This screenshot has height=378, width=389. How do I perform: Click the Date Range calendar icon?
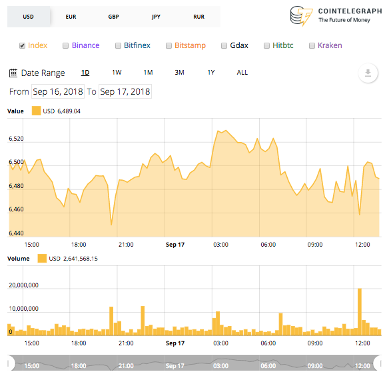click(13, 73)
